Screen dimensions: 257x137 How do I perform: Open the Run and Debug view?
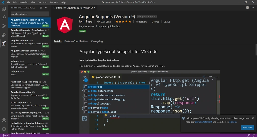click(x=4, y=35)
